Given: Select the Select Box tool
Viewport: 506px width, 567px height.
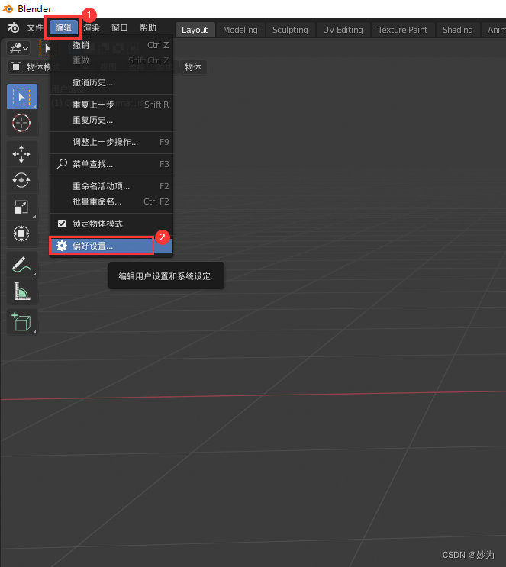Looking at the screenshot, I should (22, 97).
